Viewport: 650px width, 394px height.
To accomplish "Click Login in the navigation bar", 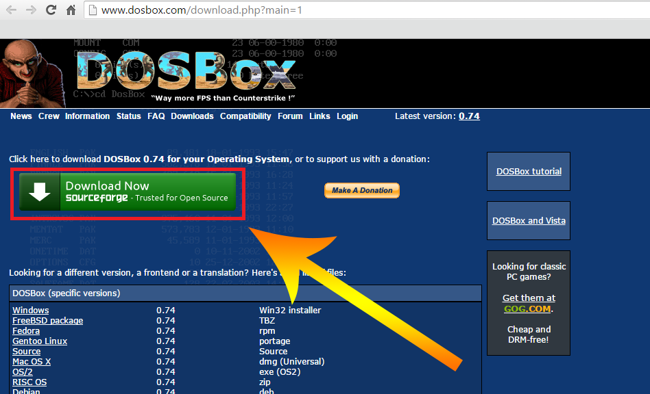I will pos(348,116).
